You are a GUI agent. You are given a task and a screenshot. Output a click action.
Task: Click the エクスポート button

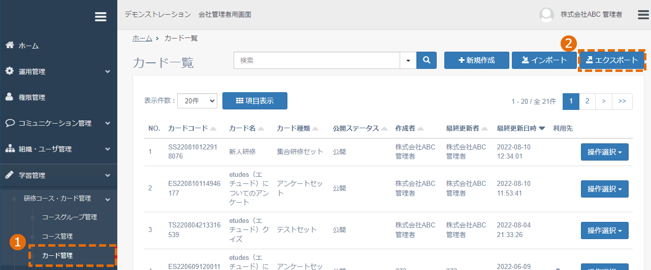(x=611, y=60)
